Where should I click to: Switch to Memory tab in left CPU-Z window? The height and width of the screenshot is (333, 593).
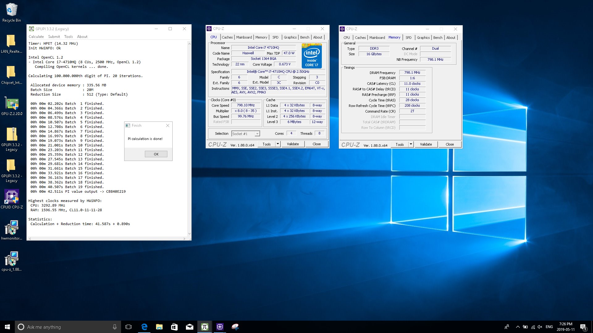click(261, 37)
